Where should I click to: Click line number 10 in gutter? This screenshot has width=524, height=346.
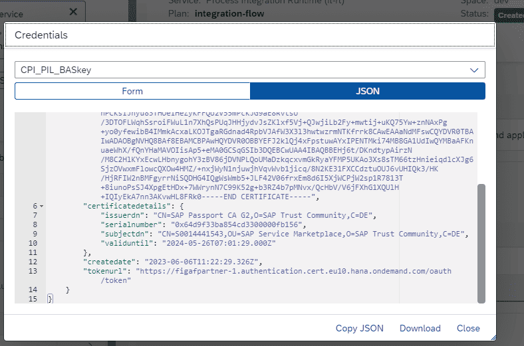(33, 243)
